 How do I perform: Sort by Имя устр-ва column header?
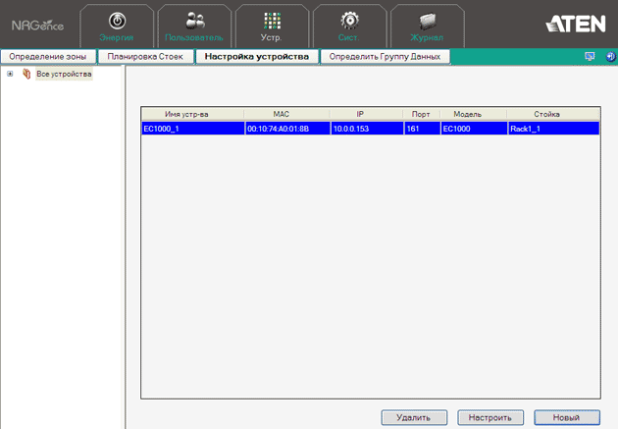point(192,114)
